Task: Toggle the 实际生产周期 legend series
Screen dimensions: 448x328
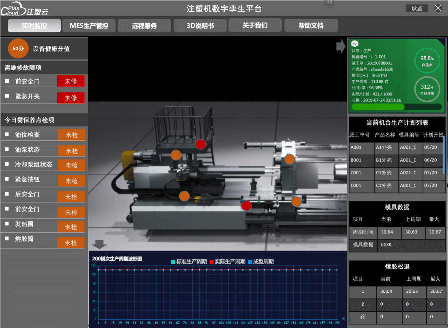Action: point(227,262)
